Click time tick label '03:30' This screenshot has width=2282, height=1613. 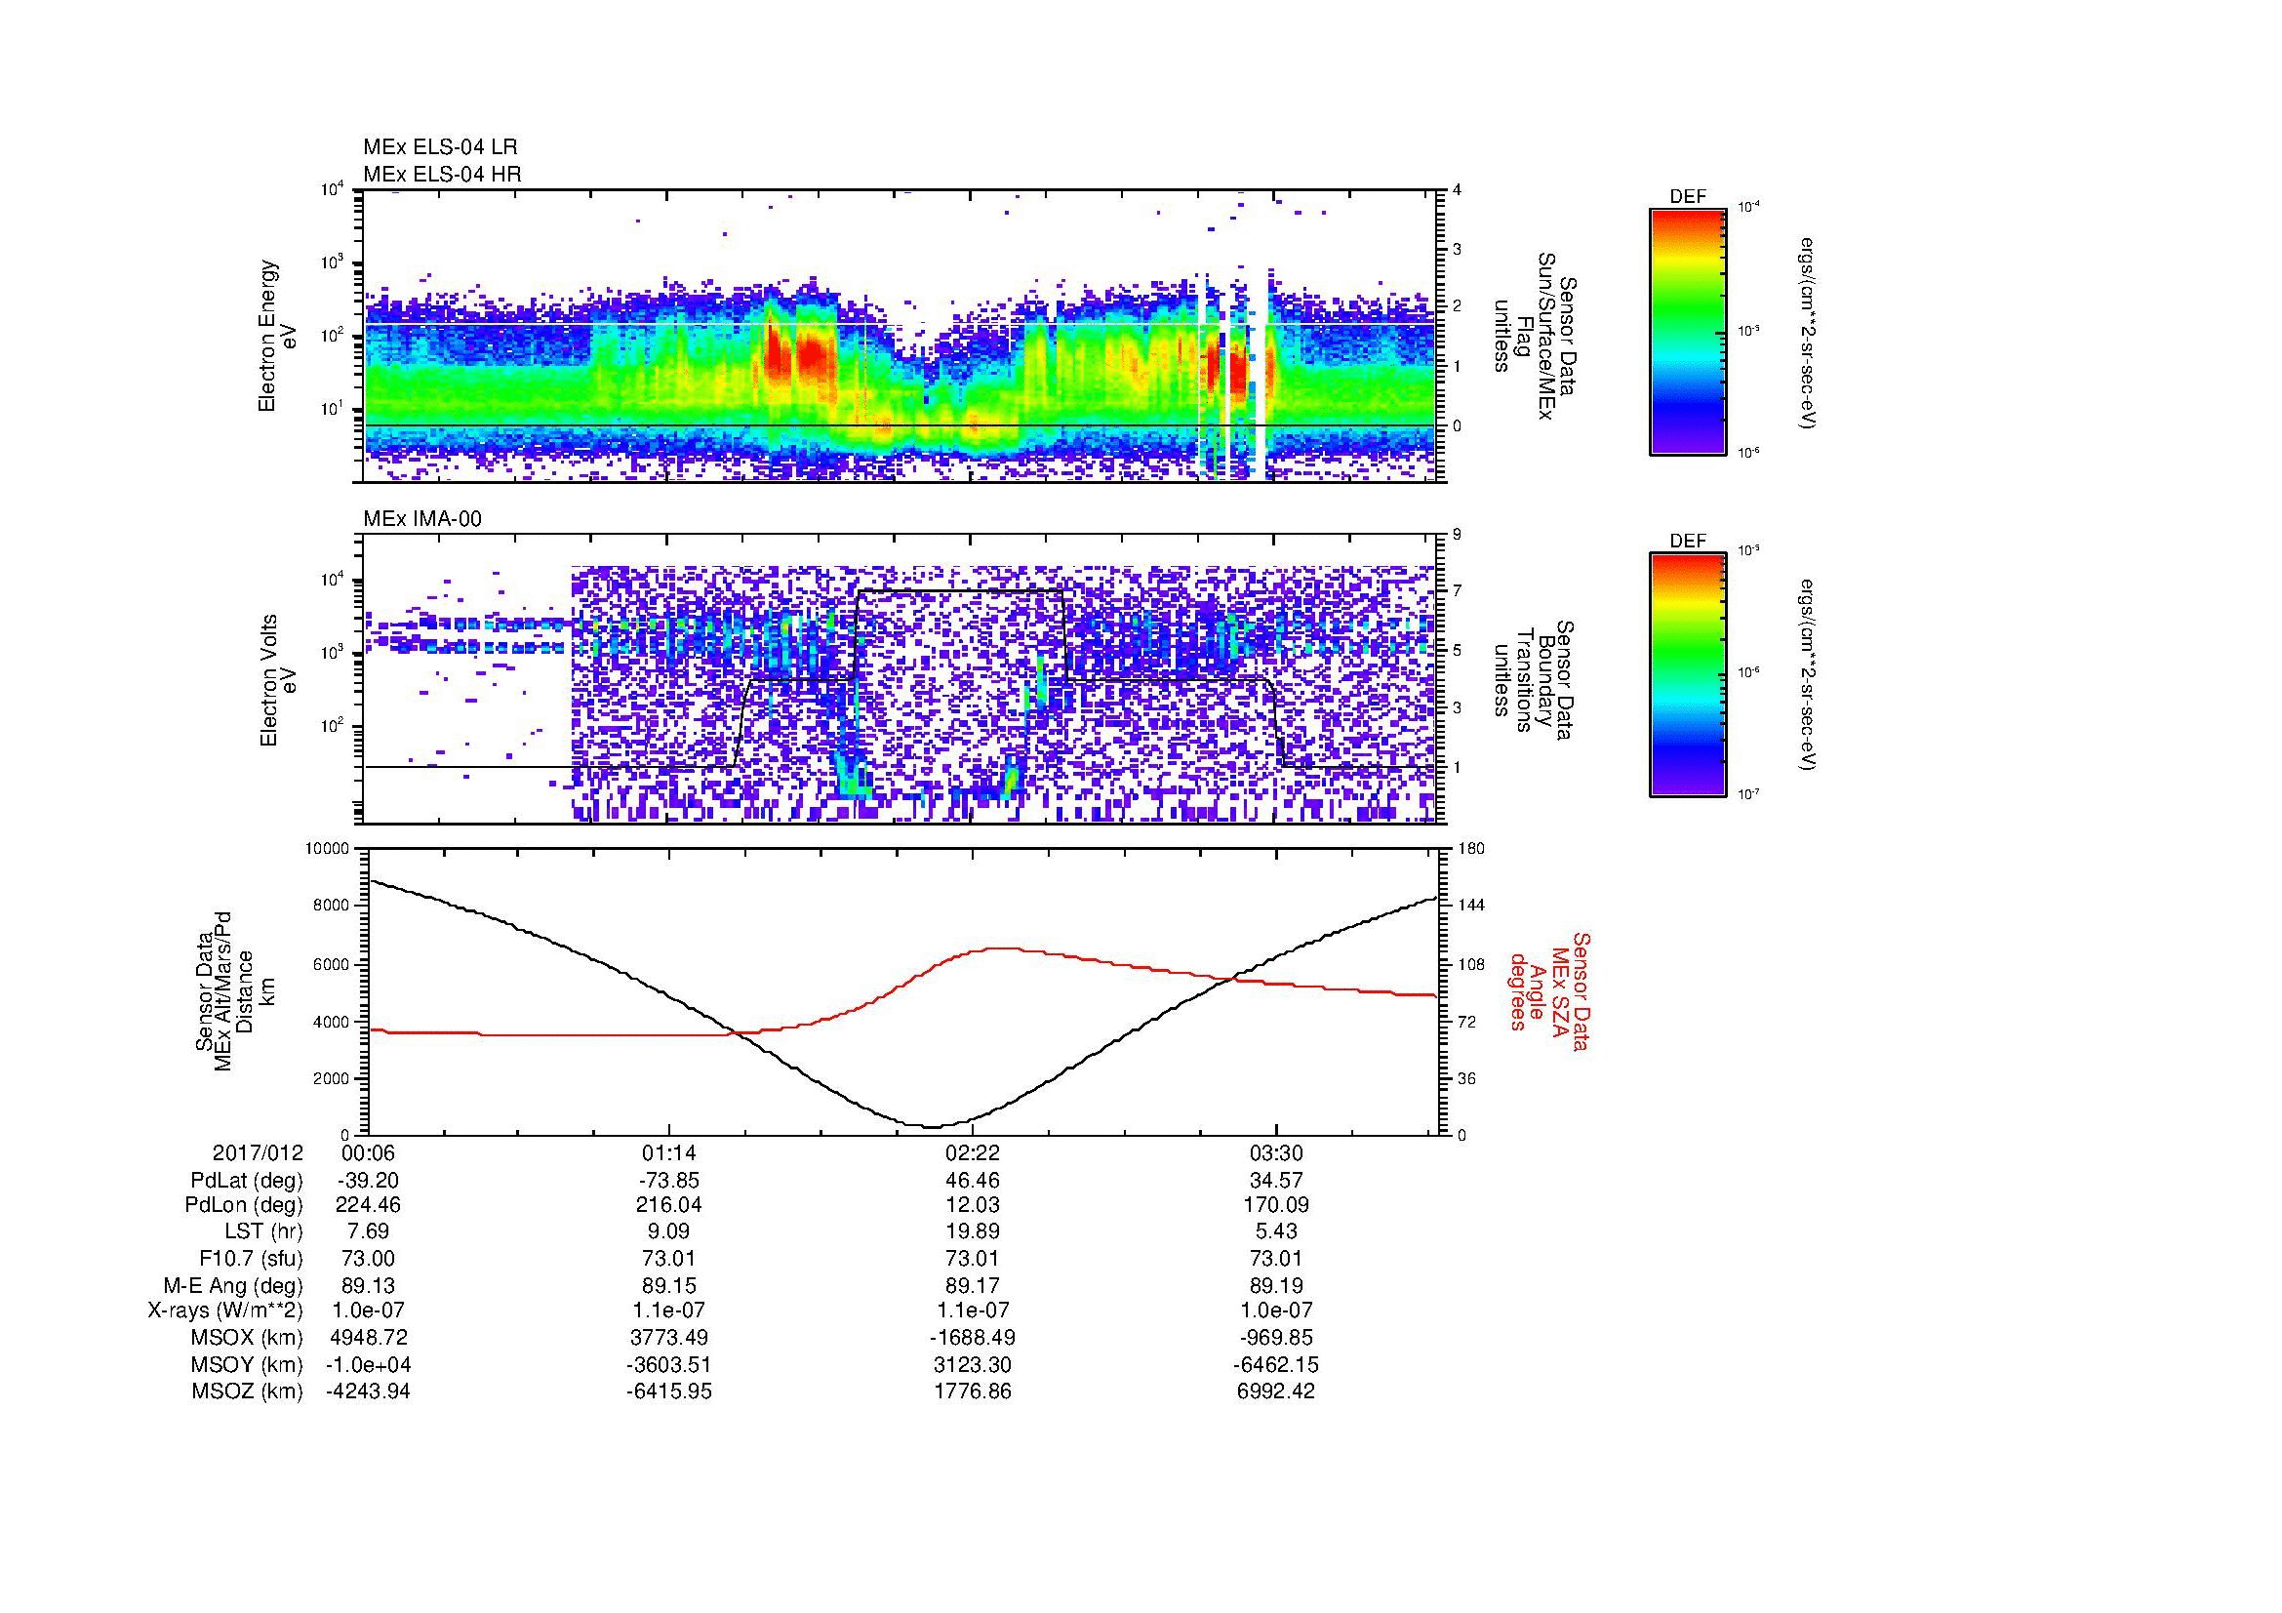pyautogui.click(x=1275, y=1152)
